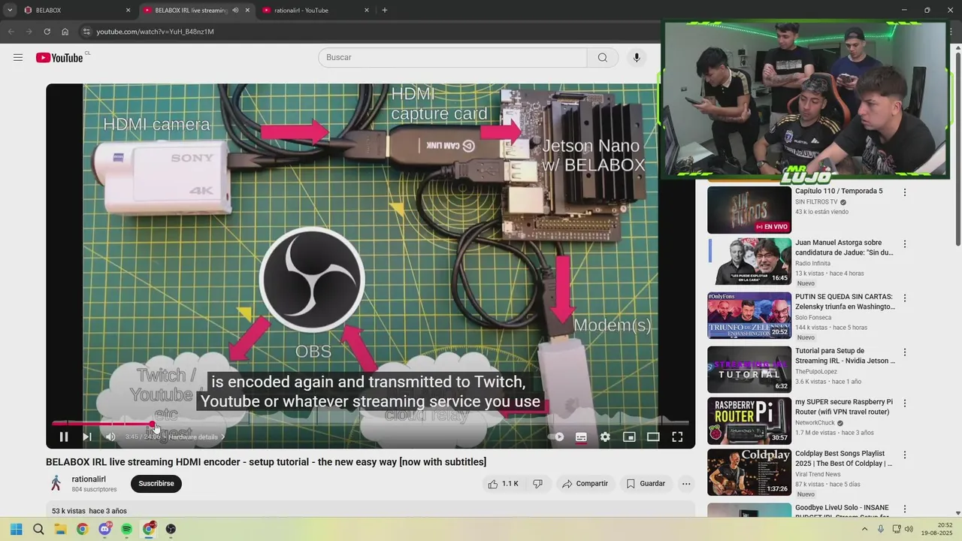Open the rationalirl channel avatar

56,483
